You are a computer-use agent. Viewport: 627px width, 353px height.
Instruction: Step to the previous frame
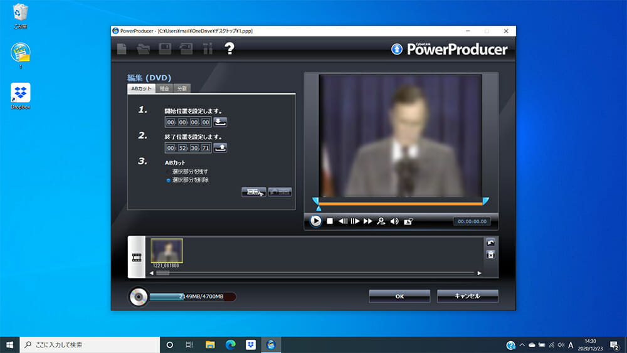[x=343, y=221]
